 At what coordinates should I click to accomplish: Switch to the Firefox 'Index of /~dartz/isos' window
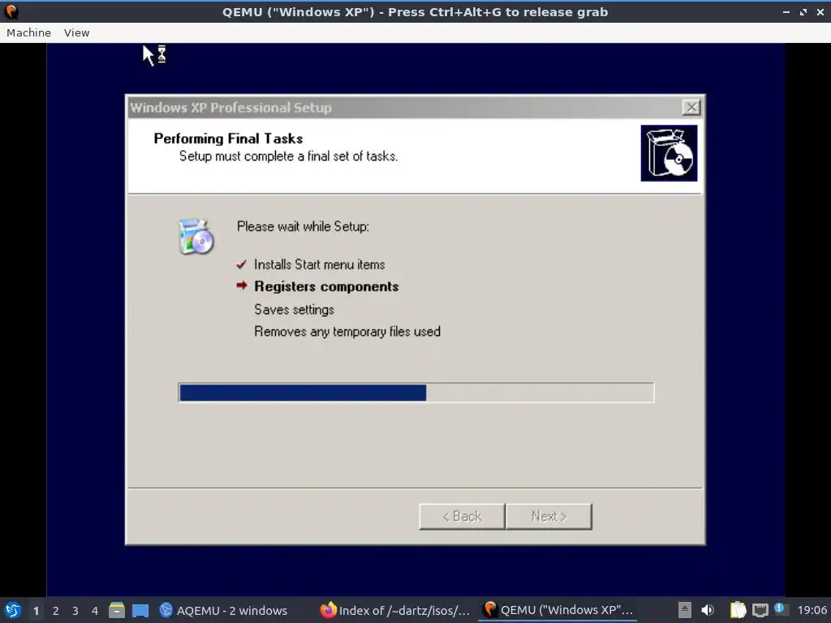click(x=395, y=610)
